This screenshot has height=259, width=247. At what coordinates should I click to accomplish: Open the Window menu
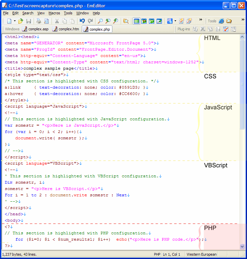(x=82, y=13)
